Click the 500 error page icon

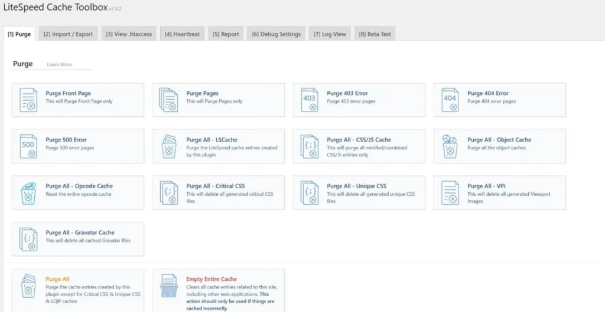[x=28, y=146]
